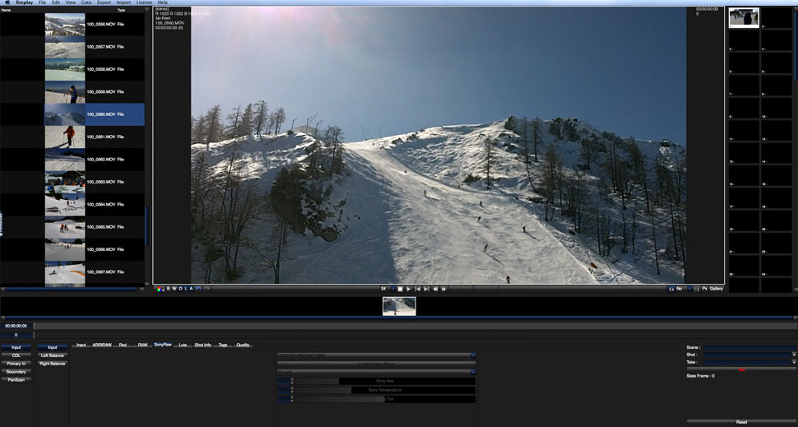Screen dimensions: 798x427
Task: Click the Scene input field
Action: [x=748, y=347]
